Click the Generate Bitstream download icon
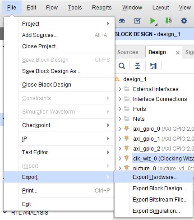This screenshot has height=220, width=194. (x=168, y=21)
